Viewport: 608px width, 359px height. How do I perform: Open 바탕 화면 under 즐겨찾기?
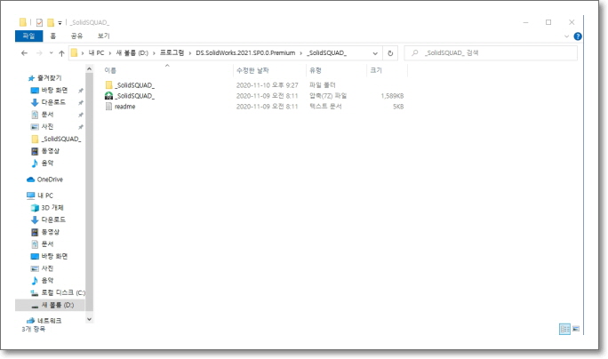49,91
